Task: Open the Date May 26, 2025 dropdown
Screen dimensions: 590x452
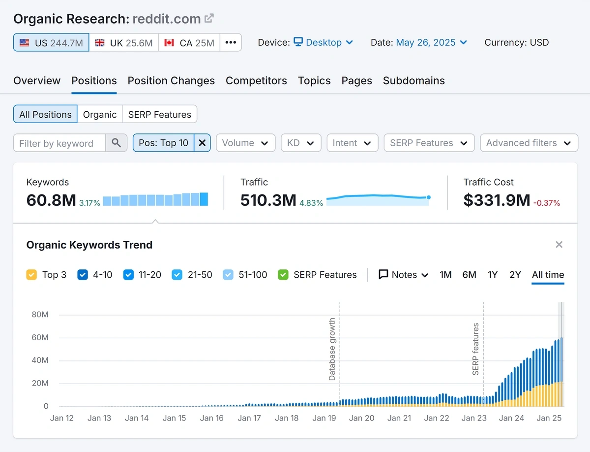Action: [x=431, y=42]
